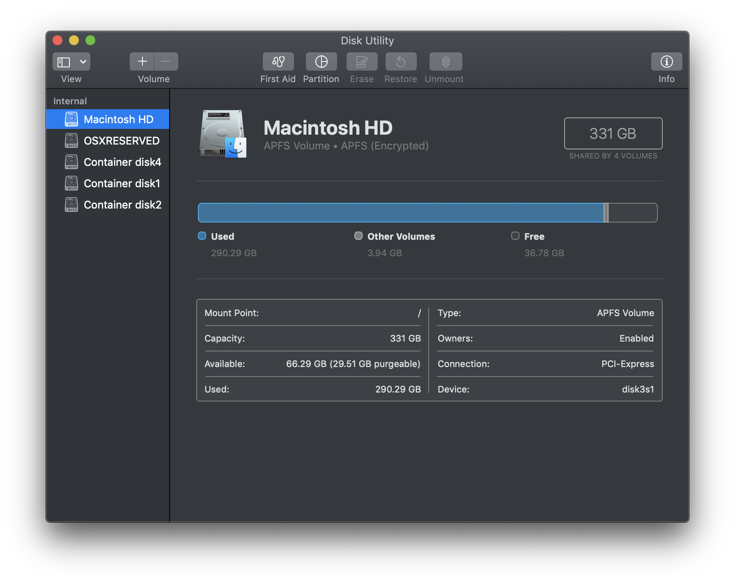
Task: Run First Aid on the disk
Action: [x=278, y=62]
